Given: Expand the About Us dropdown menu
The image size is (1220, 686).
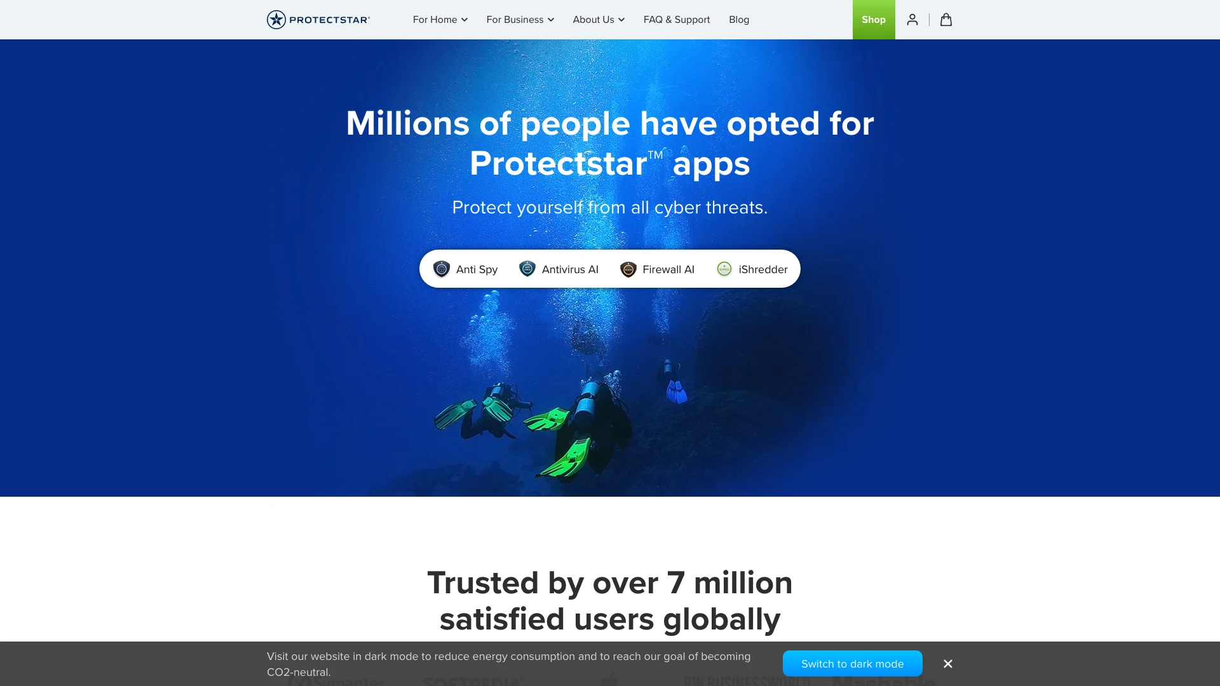Looking at the screenshot, I should click(599, 19).
